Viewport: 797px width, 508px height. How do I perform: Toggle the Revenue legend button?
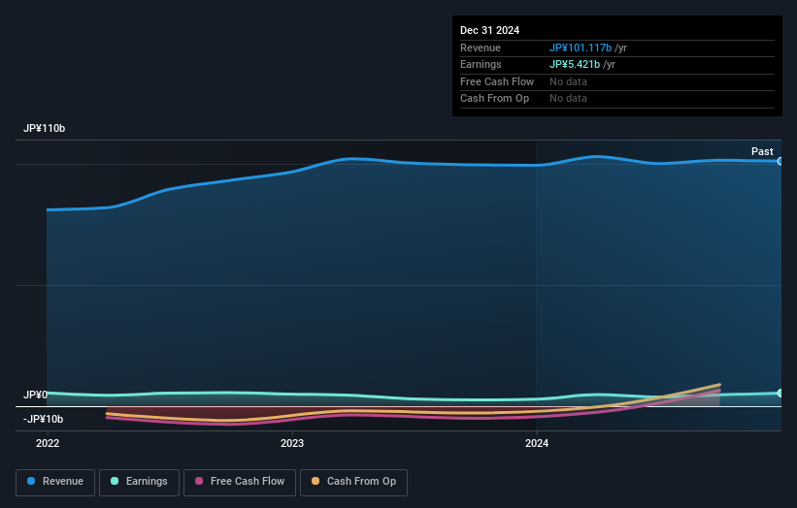55,482
